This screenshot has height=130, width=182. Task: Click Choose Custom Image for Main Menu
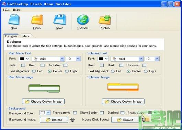43,101
